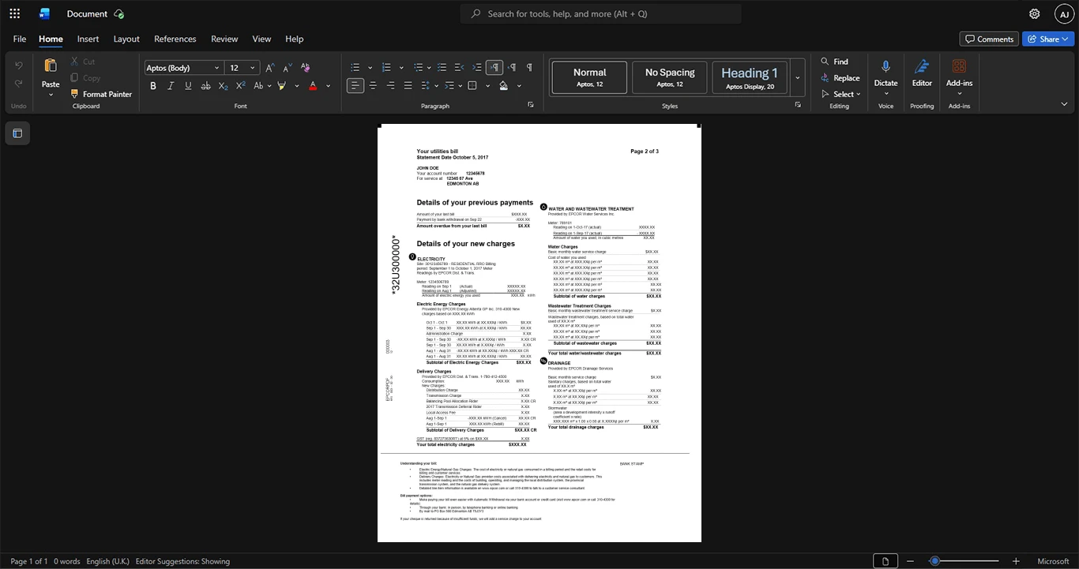
Task: Apply superscript formatting
Action: [241, 86]
